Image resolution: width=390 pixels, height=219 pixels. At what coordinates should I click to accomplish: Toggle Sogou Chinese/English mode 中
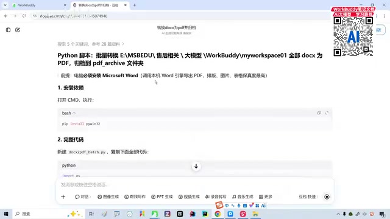pos(227,206)
